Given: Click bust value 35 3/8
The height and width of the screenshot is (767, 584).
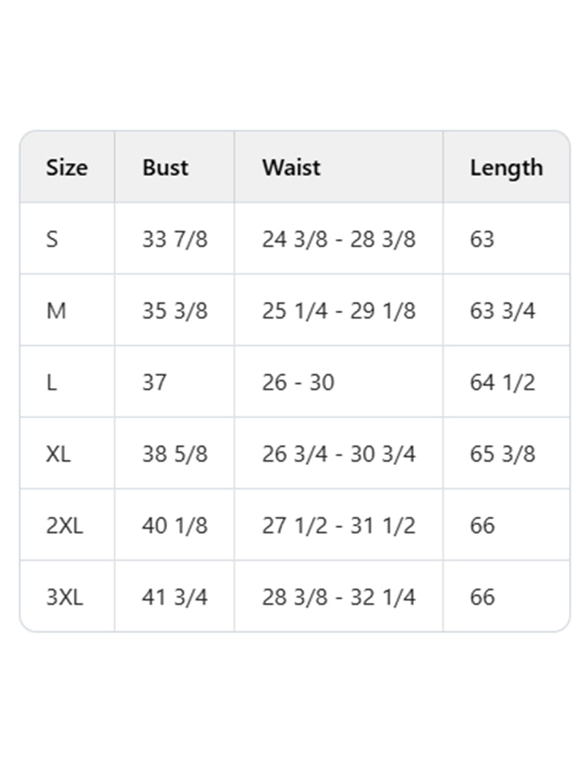Looking at the screenshot, I should 175,310.
